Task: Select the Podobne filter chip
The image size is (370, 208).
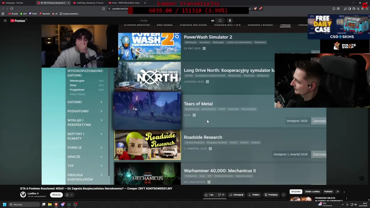Action: point(328,192)
